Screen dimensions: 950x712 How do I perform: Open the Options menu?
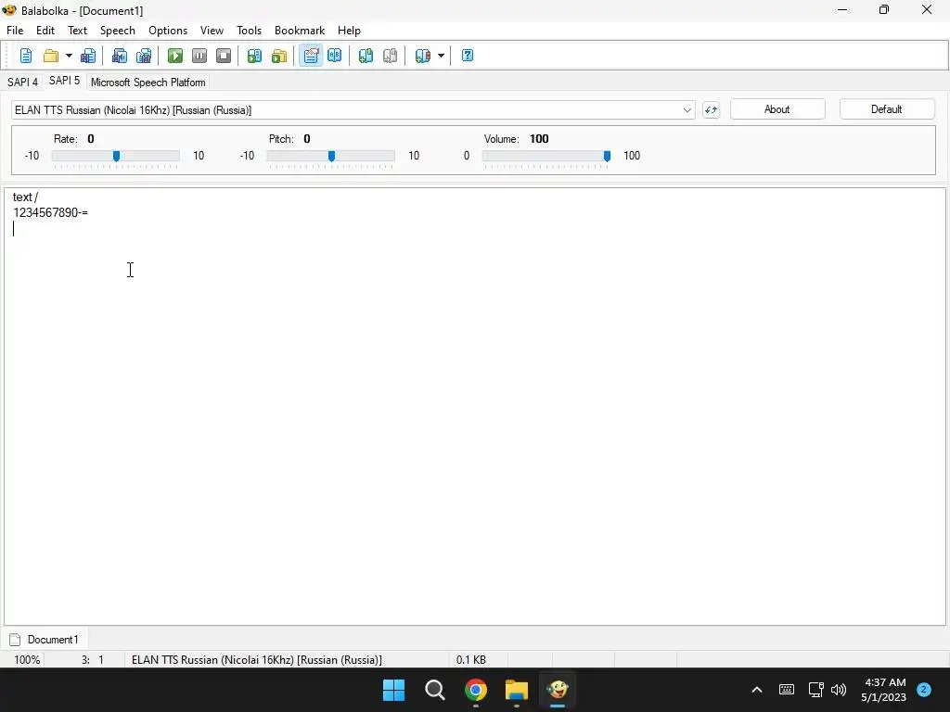(x=168, y=31)
